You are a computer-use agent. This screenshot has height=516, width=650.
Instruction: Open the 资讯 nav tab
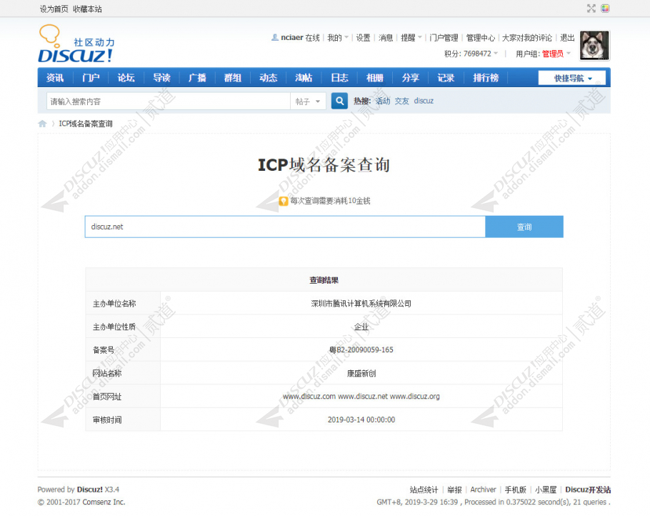[55, 78]
